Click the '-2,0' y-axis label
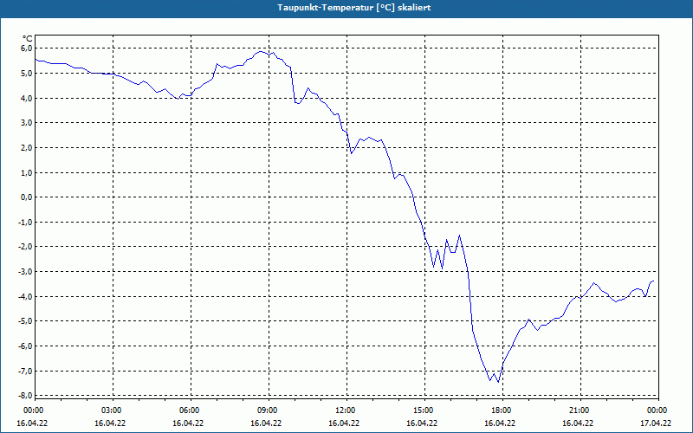693x433 pixels. (x=26, y=247)
